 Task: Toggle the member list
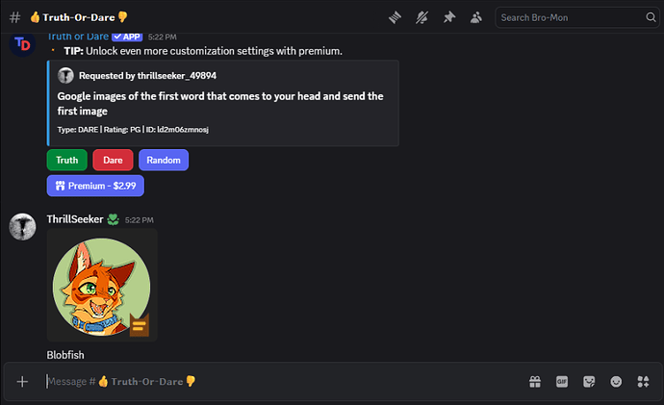(x=476, y=17)
